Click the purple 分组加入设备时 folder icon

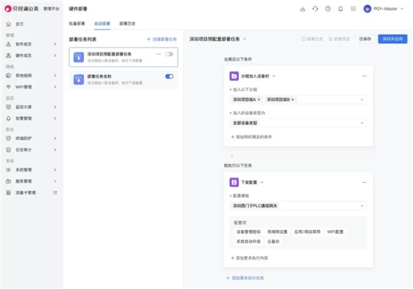234,76
